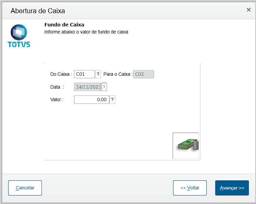Click the lookup button beside Valor field
This screenshot has width=256, height=204.
point(112,99)
